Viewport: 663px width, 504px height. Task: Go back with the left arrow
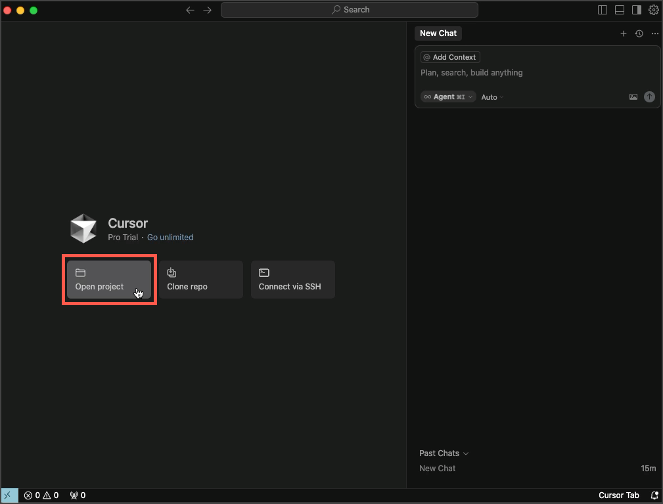(190, 10)
